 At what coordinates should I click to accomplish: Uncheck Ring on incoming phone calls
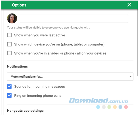tap(9, 95)
